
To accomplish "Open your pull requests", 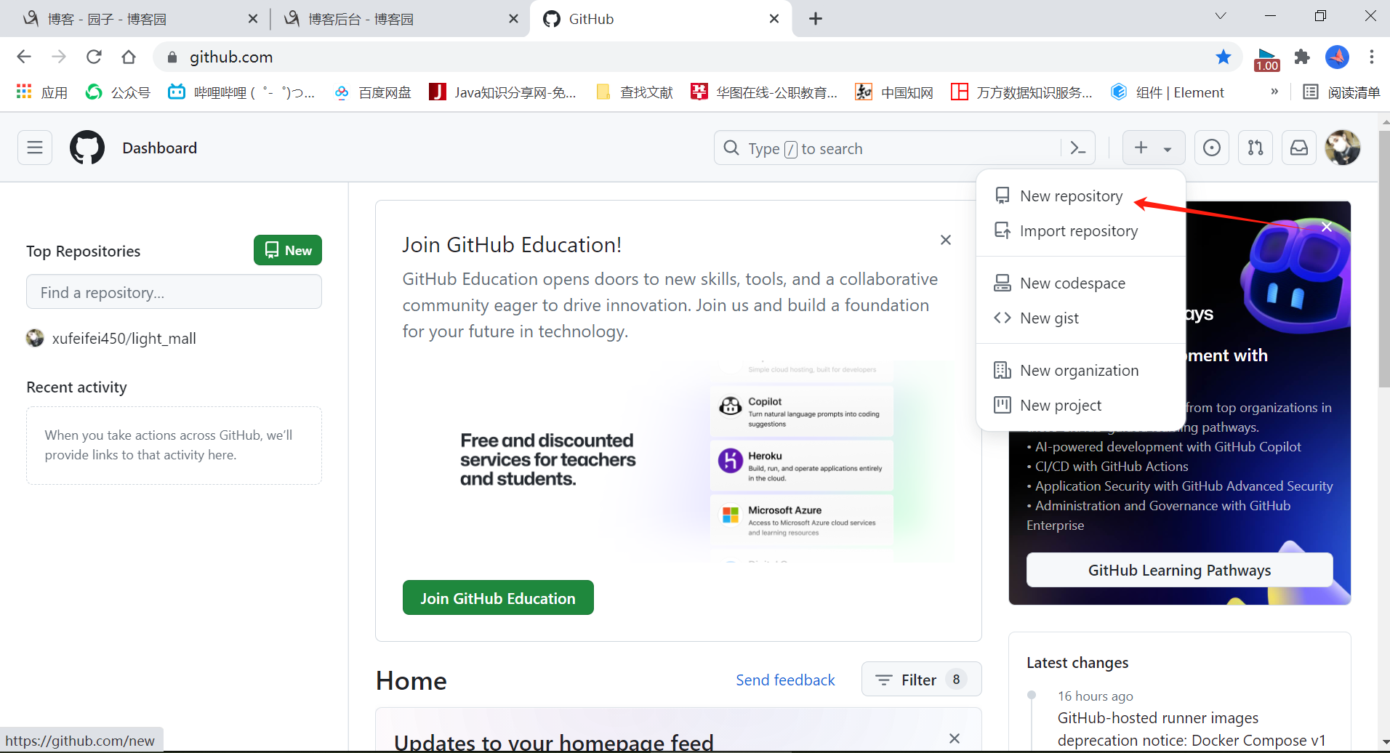I will click(1256, 148).
